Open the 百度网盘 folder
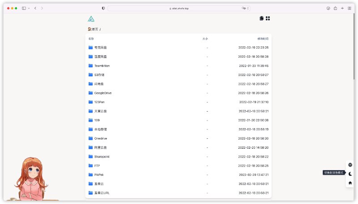 point(100,57)
